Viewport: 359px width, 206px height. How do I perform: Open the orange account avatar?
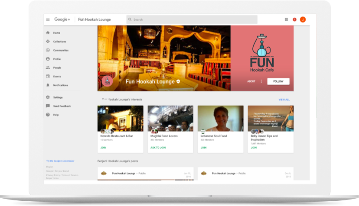click(303, 19)
